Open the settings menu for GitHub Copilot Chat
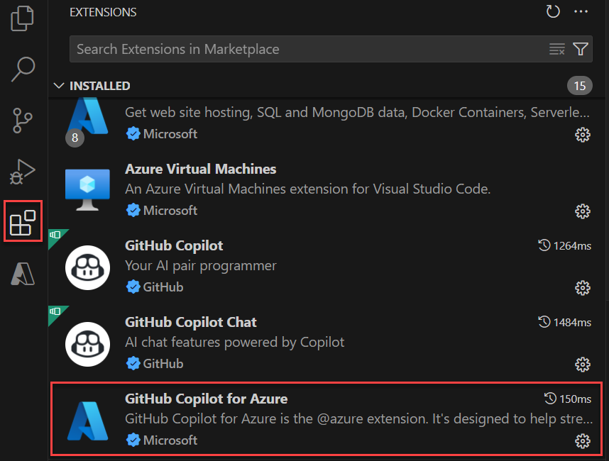The width and height of the screenshot is (609, 461). [583, 365]
